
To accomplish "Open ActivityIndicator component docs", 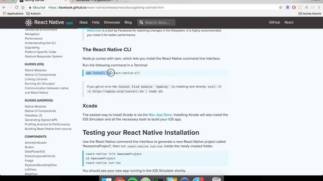I will point(36,143).
